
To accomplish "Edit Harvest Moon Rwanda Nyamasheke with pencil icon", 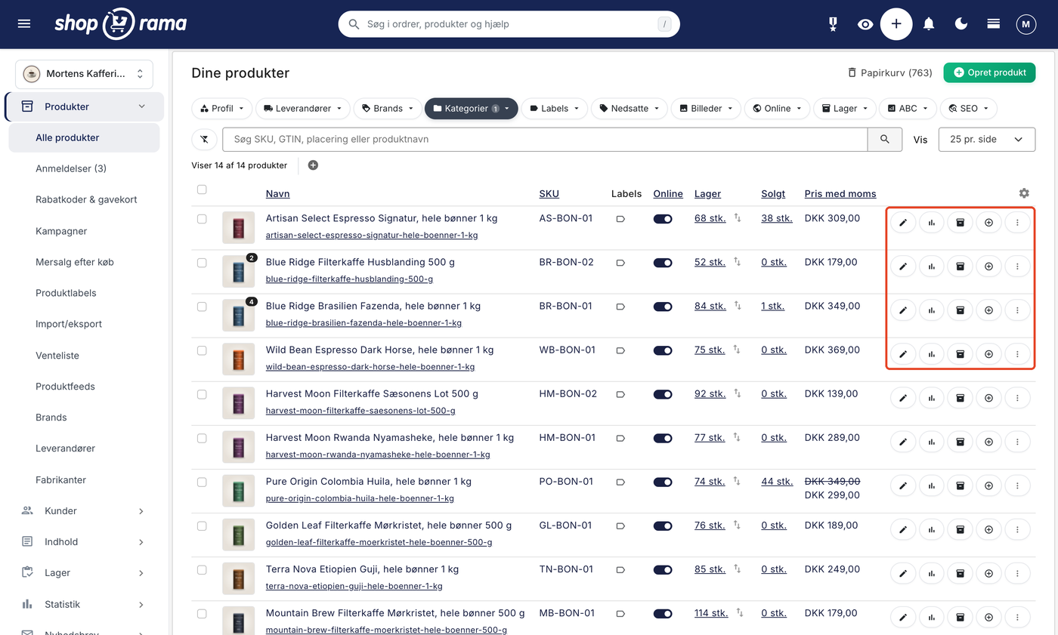I will (903, 442).
